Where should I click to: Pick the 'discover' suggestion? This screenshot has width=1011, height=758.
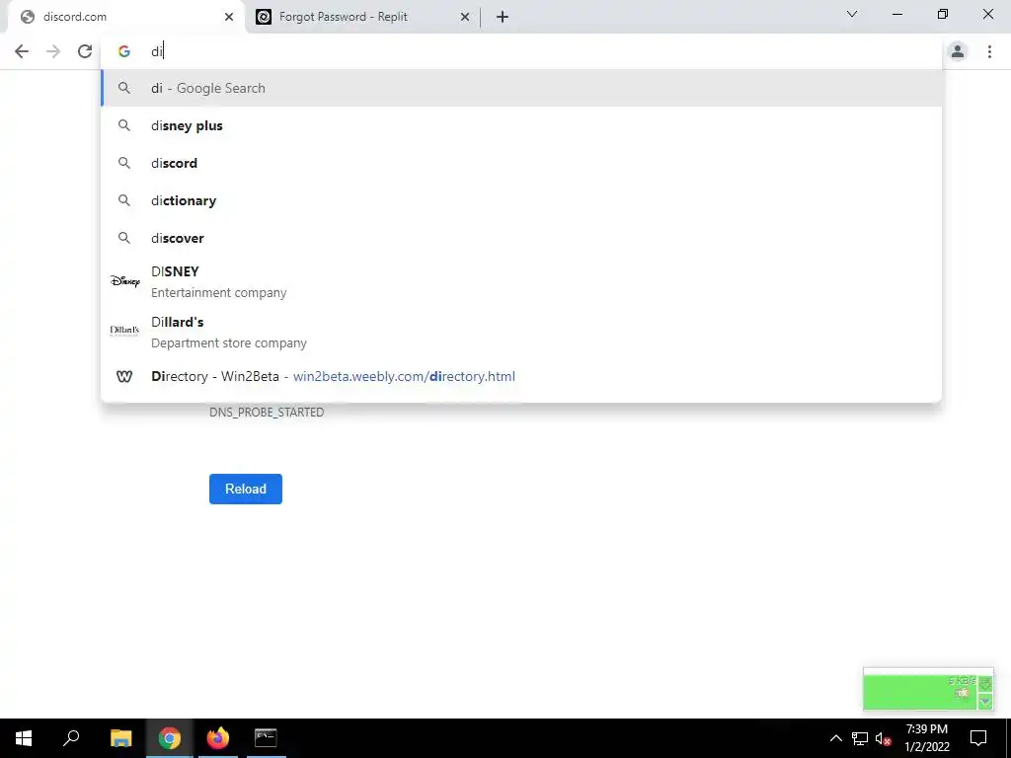tap(521, 238)
